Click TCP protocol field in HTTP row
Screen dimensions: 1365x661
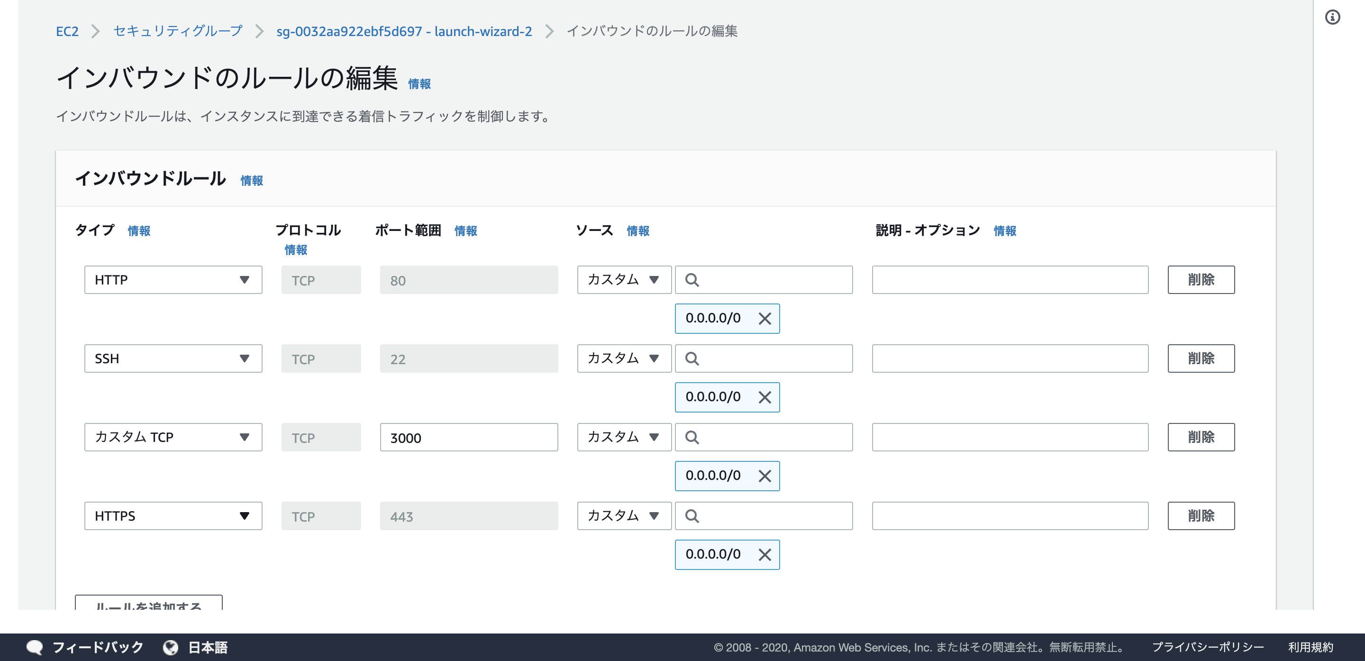(321, 280)
